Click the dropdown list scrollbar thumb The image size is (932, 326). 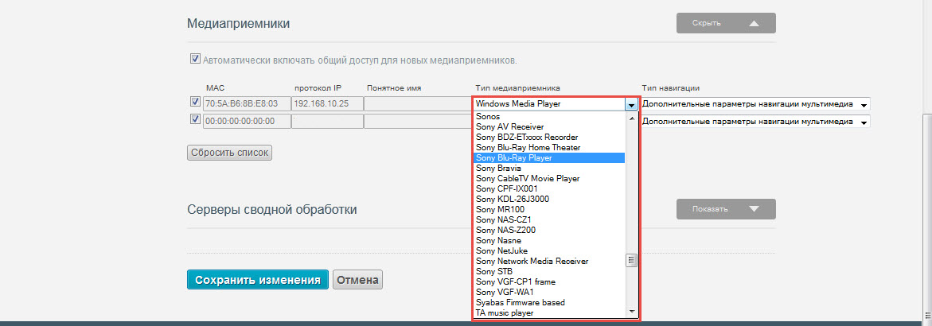click(x=632, y=261)
